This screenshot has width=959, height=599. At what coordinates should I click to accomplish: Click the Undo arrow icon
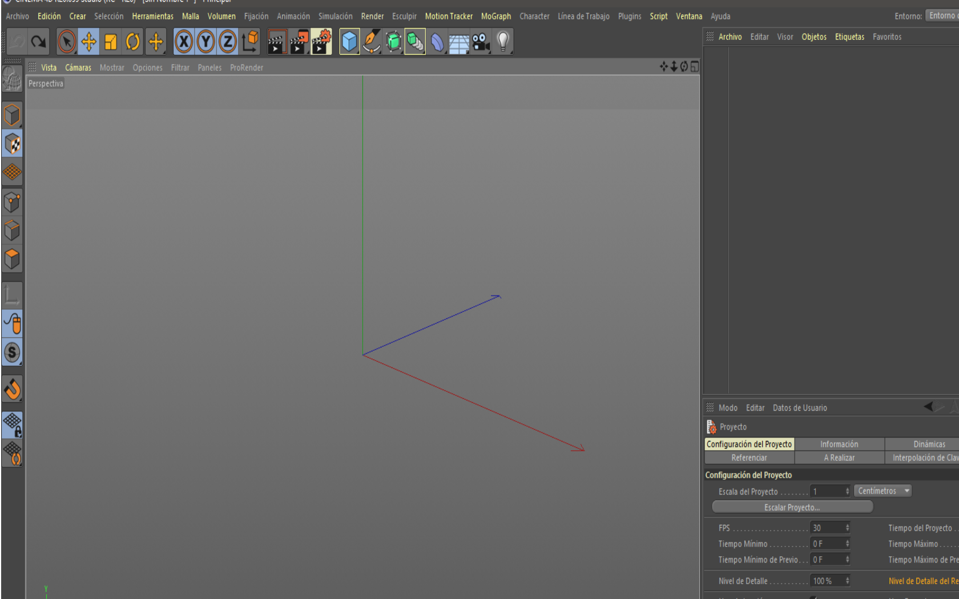click(16, 42)
